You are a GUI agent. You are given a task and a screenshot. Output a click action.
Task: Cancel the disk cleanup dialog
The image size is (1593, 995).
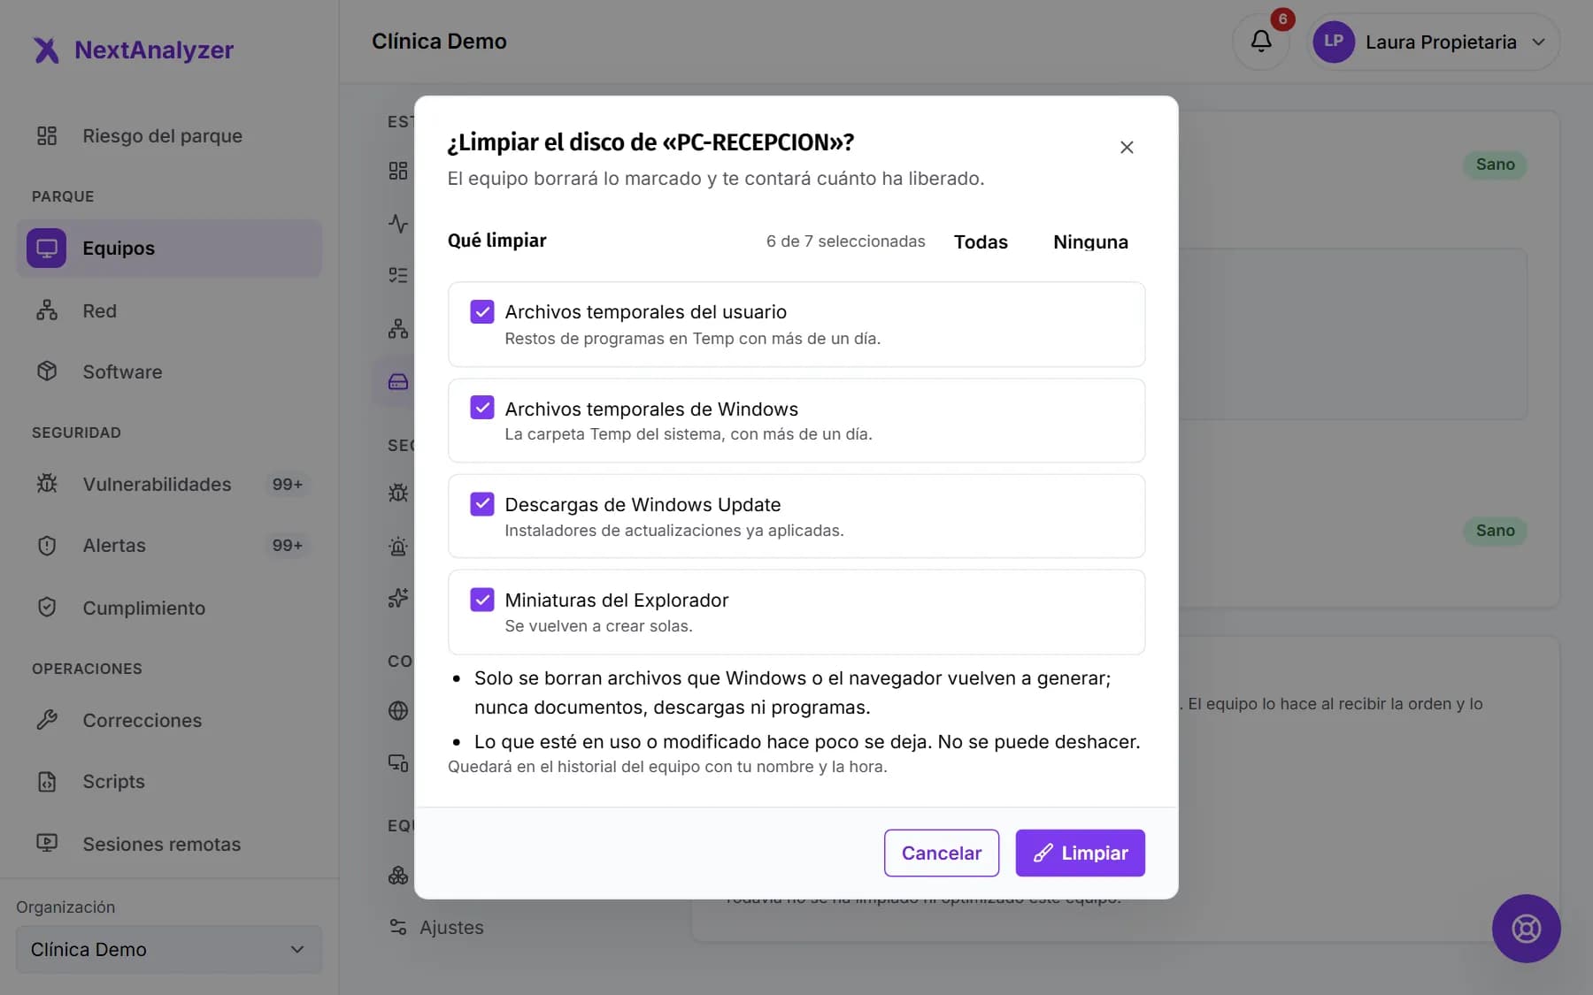tap(942, 853)
